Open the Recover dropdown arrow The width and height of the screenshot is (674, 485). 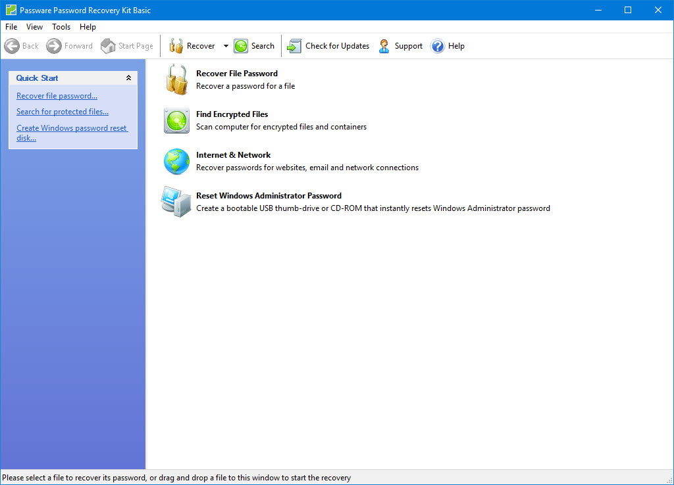coord(226,46)
